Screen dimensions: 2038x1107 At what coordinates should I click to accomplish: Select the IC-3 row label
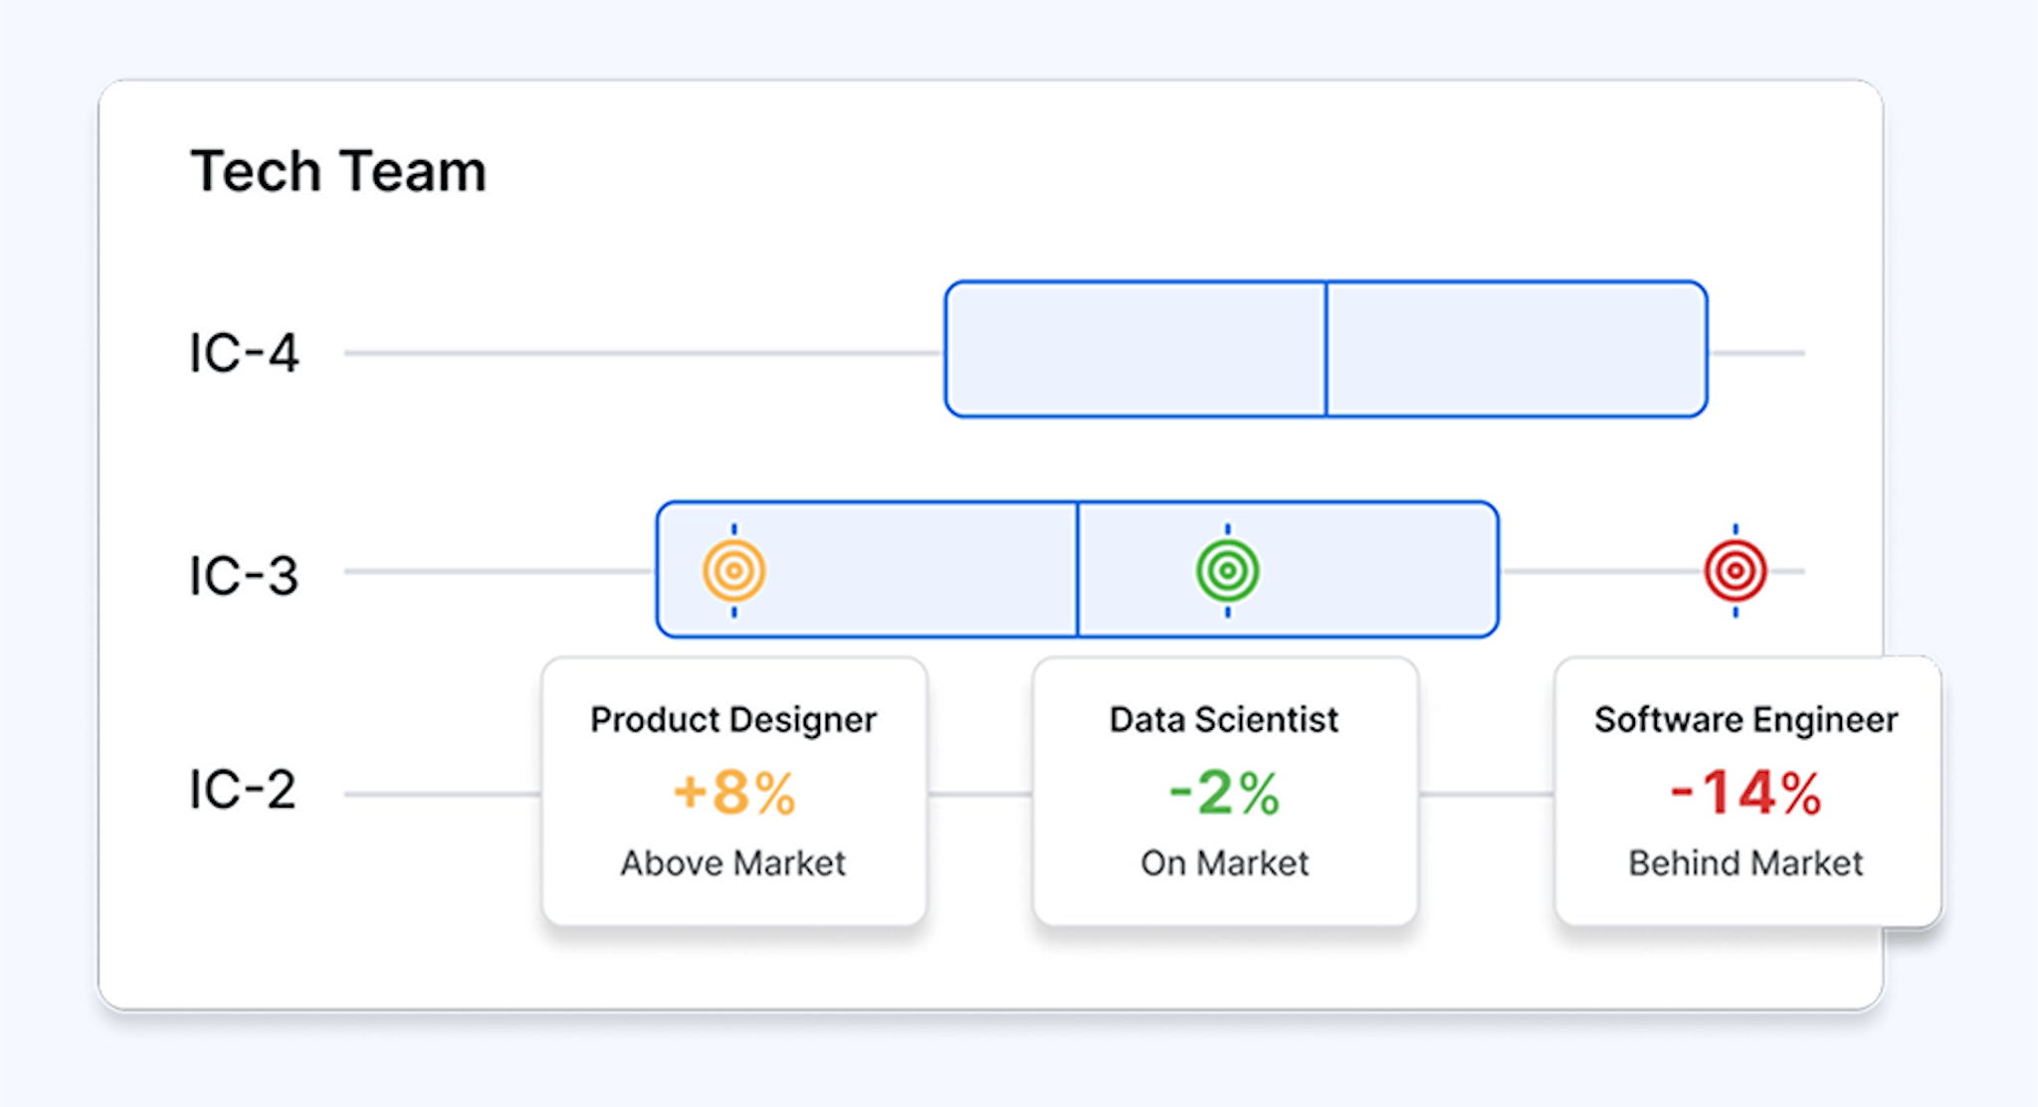click(244, 576)
